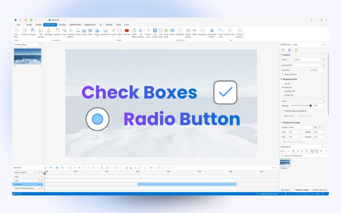Insert a Slider interaction
This screenshot has width=341, height=213.
(194, 32)
